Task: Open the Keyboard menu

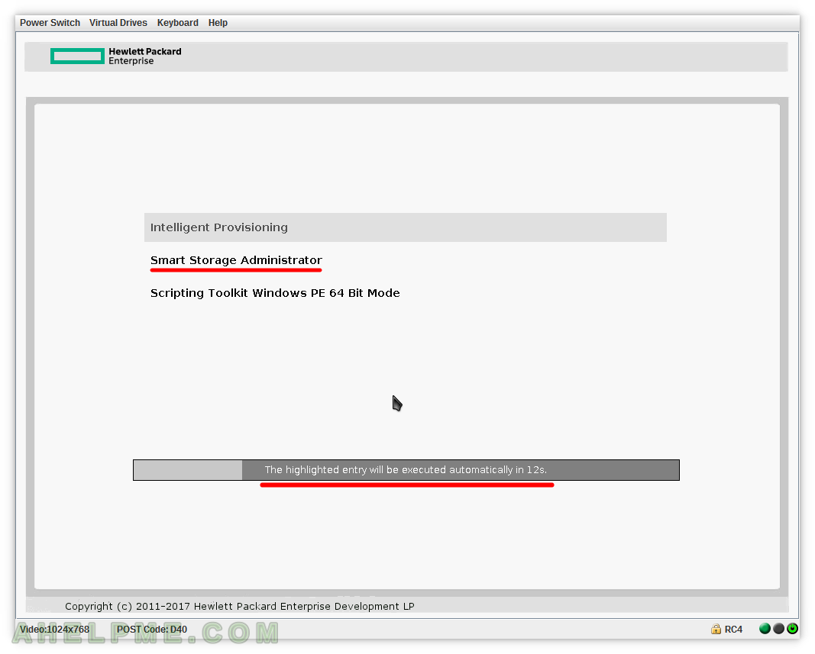Action: pos(178,23)
